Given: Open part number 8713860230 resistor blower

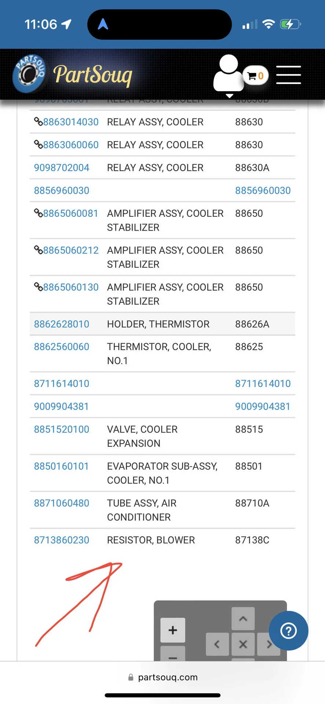Looking at the screenshot, I should [x=62, y=540].
